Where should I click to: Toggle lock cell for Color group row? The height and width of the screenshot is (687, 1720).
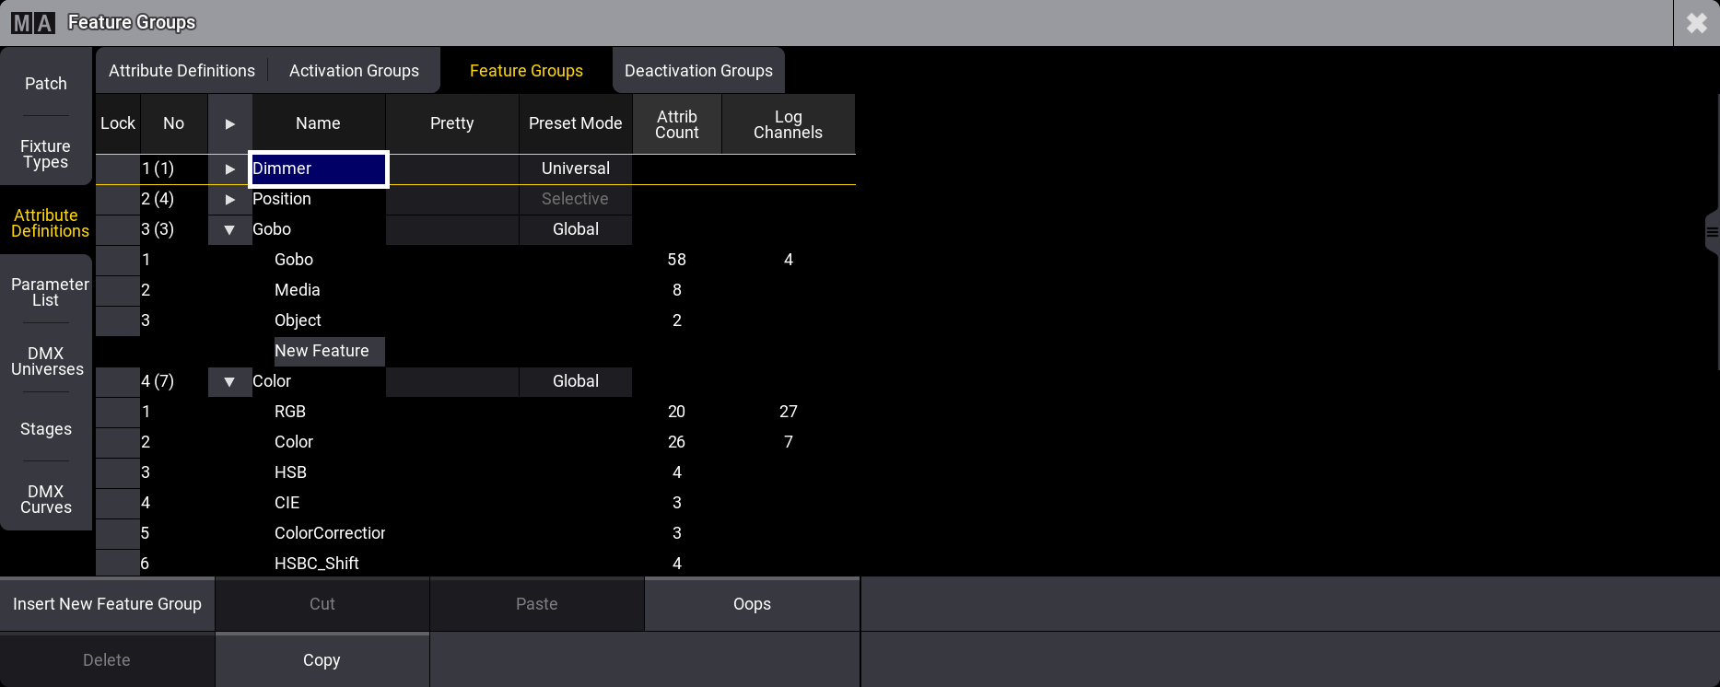click(117, 382)
